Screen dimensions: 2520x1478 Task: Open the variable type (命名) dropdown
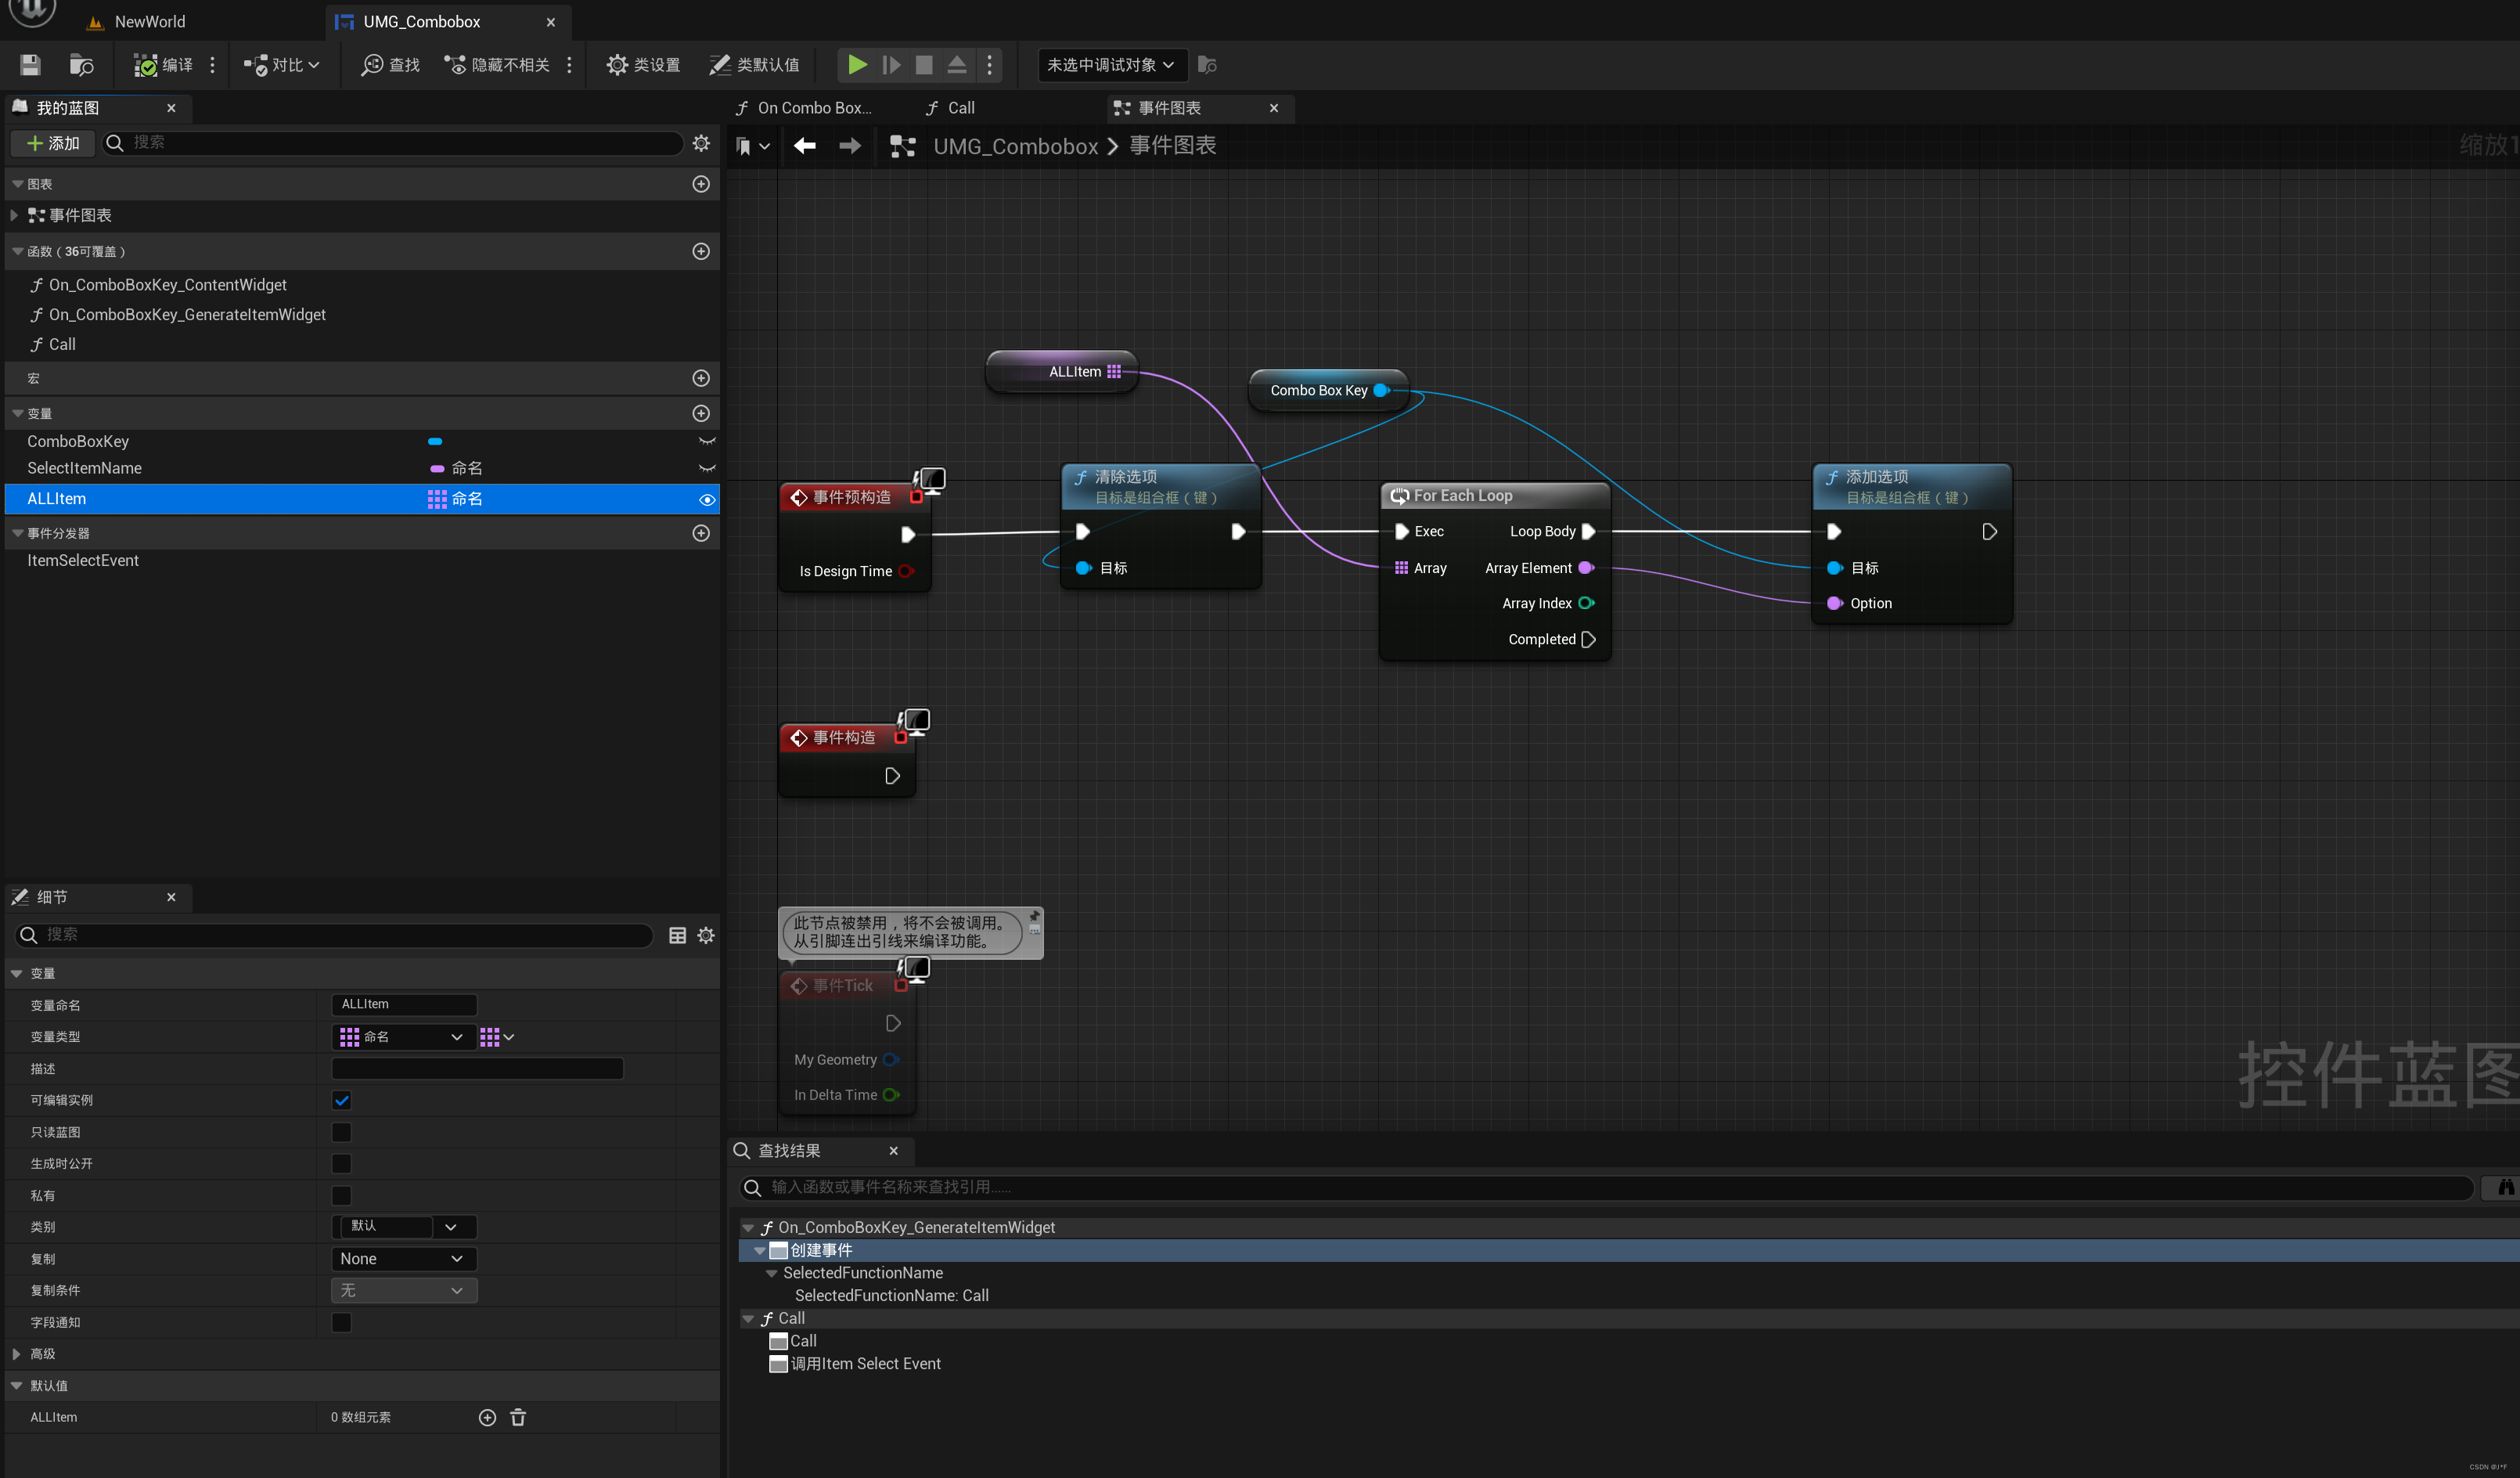pyautogui.click(x=403, y=1037)
